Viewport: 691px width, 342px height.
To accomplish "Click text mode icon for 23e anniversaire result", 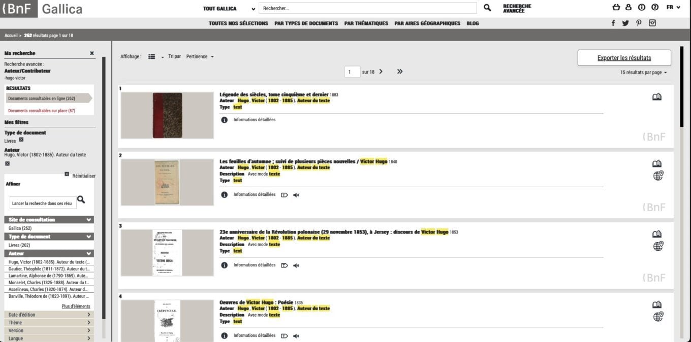I will (x=284, y=265).
